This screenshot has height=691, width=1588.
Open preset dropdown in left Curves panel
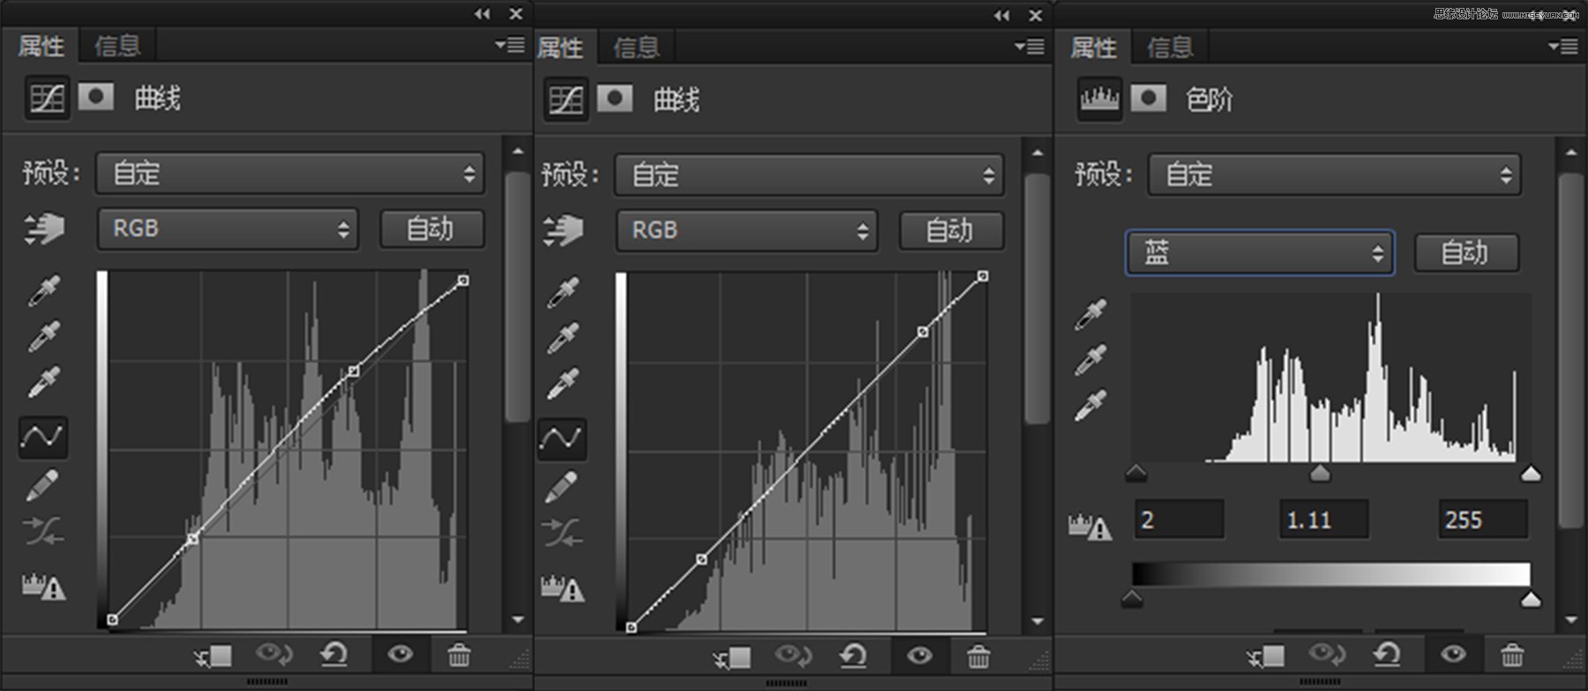pos(290,174)
